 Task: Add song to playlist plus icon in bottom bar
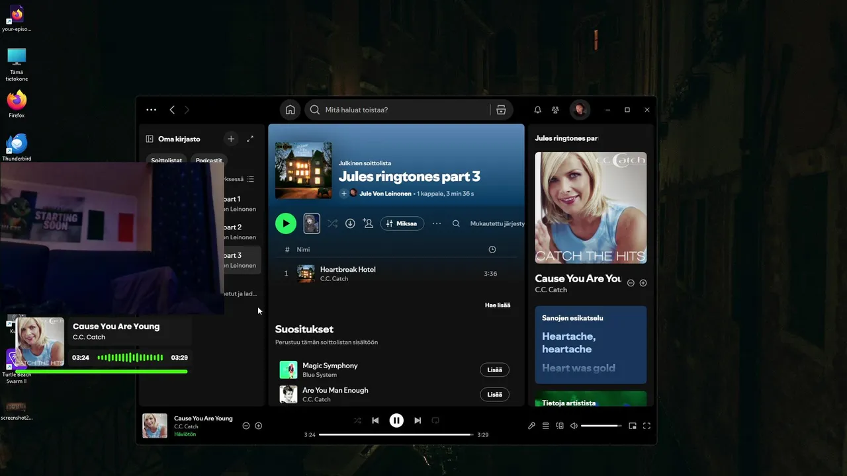click(x=259, y=426)
